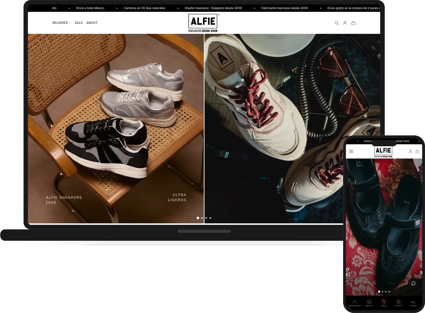The height and width of the screenshot is (313, 425).
Task: Go to the fourth desktop slideshow dot
Action: tap(210, 218)
